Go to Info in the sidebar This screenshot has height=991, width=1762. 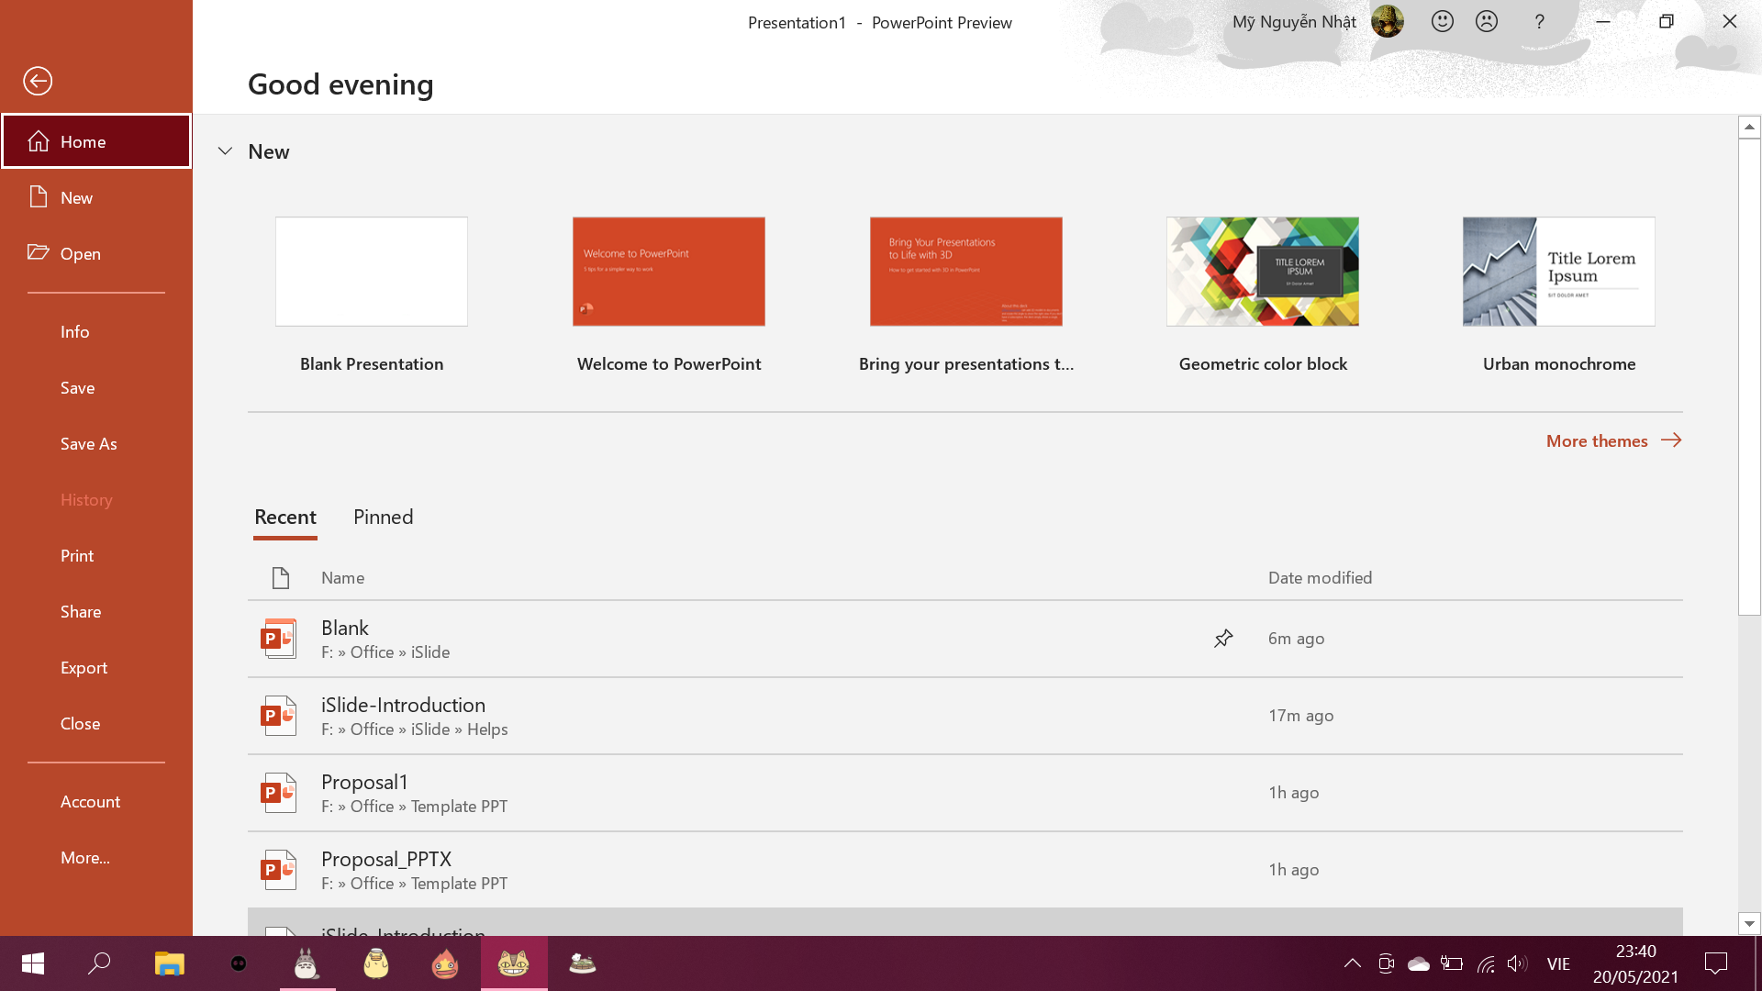click(x=96, y=331)
